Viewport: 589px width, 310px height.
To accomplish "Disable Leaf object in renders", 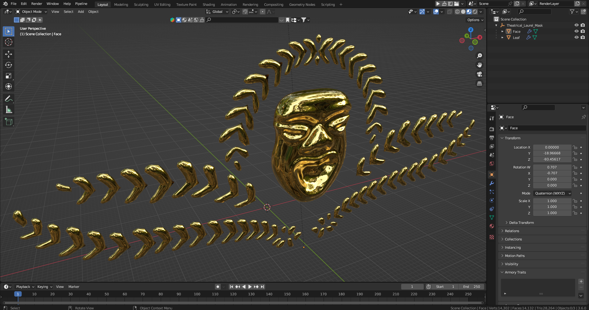I will pos(583,37).
